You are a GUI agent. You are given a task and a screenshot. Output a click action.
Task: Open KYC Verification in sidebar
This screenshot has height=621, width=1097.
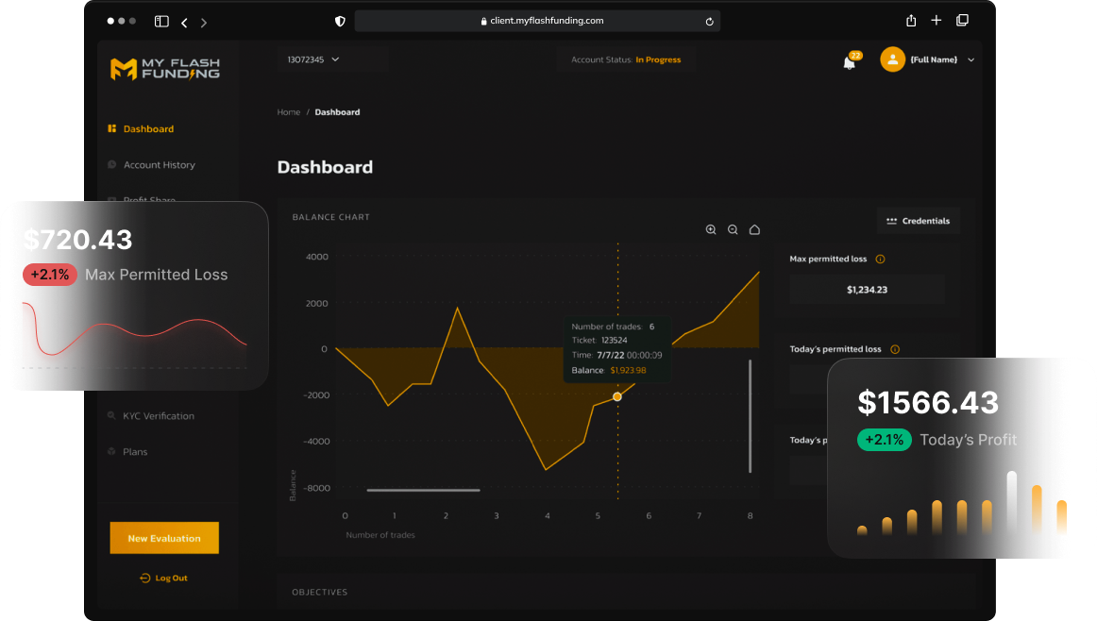tap(158, 416)
